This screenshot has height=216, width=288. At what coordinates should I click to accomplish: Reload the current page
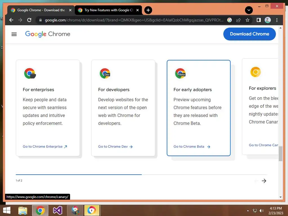click(x=29, y=20)
